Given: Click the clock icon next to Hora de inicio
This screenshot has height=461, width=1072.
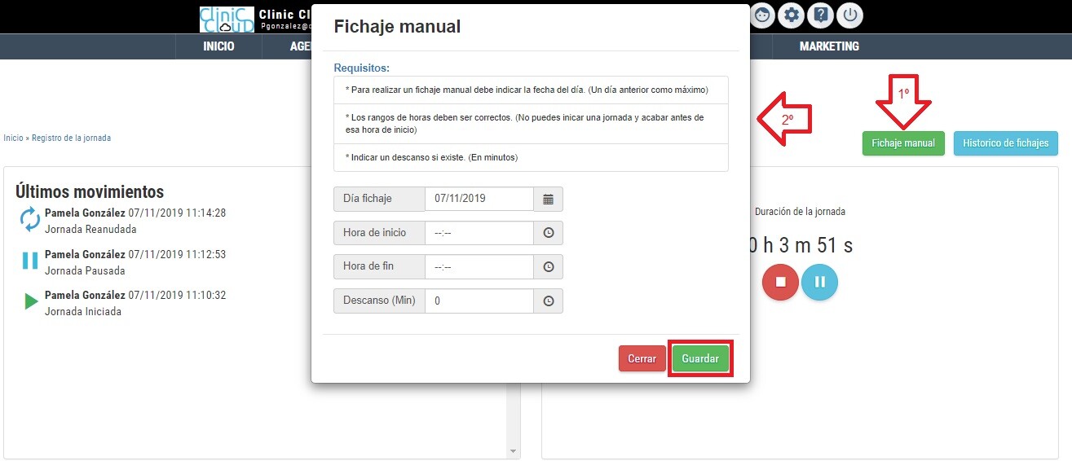Looking at the screenshot, I should click(x=548, y=233).
